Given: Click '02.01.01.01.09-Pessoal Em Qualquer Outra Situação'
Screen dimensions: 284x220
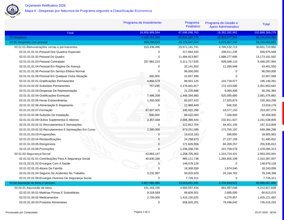Looking at the screenshot, I should click(53, 76).
